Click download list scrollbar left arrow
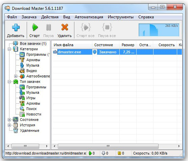This screenshot has height=161, width=188. click(54, 146)
